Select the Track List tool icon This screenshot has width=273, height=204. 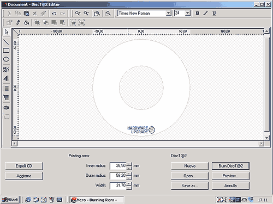pyautogui.click(x=7, y=89)
